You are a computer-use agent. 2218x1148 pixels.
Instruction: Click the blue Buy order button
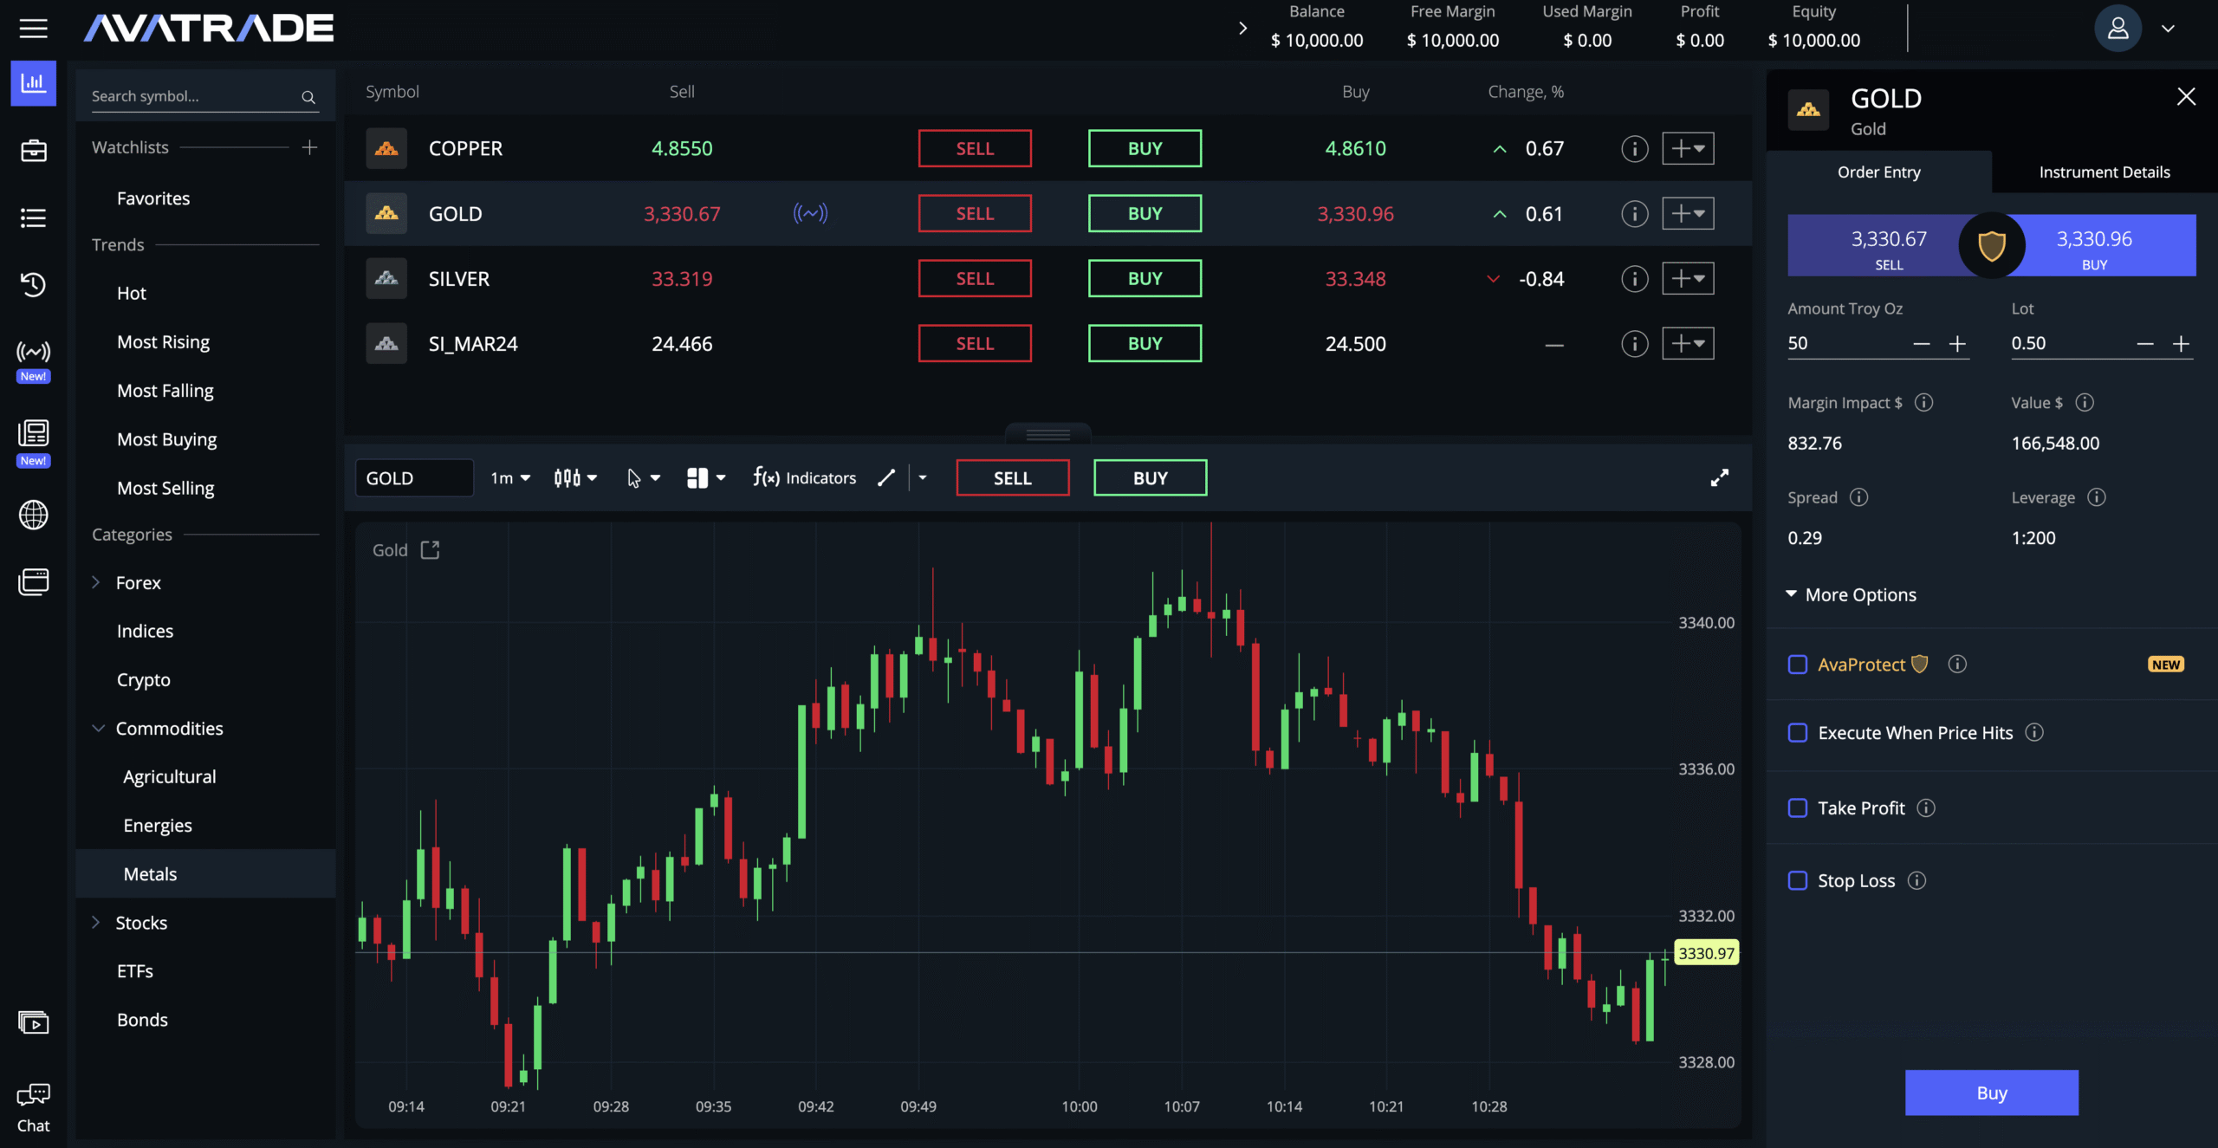point(1991,1093)
